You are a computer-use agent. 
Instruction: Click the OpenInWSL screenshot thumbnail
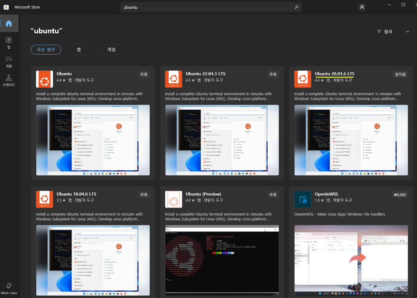351,260
